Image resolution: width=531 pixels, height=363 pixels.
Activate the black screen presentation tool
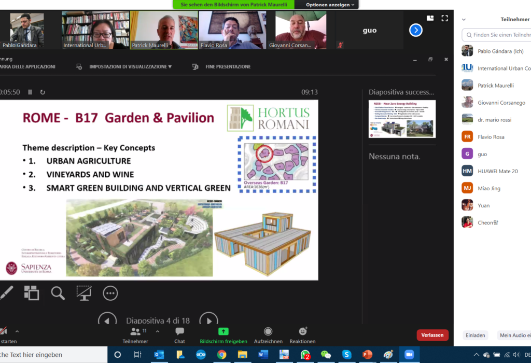point(84,294)
